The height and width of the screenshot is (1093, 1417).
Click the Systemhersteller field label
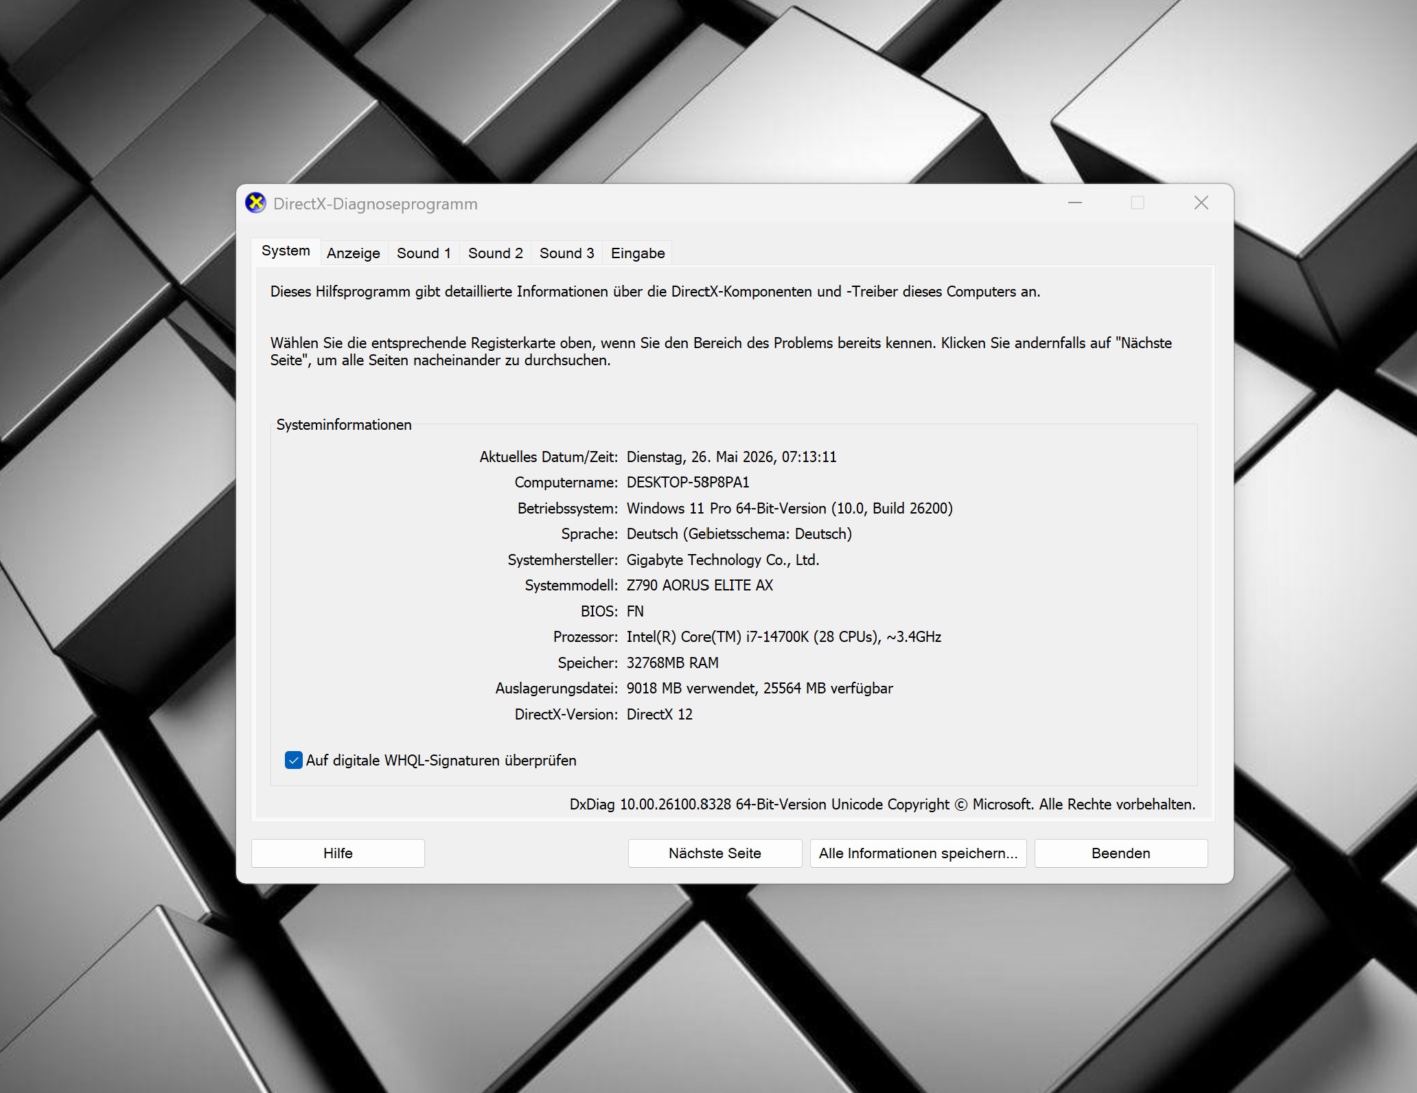coord(563,560)
